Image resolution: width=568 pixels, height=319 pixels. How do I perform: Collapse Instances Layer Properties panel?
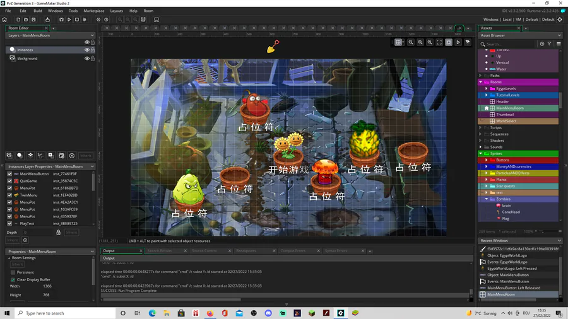coord(92,166)
